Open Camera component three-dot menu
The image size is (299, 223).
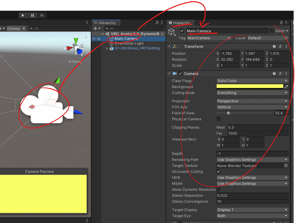point(286,73)
